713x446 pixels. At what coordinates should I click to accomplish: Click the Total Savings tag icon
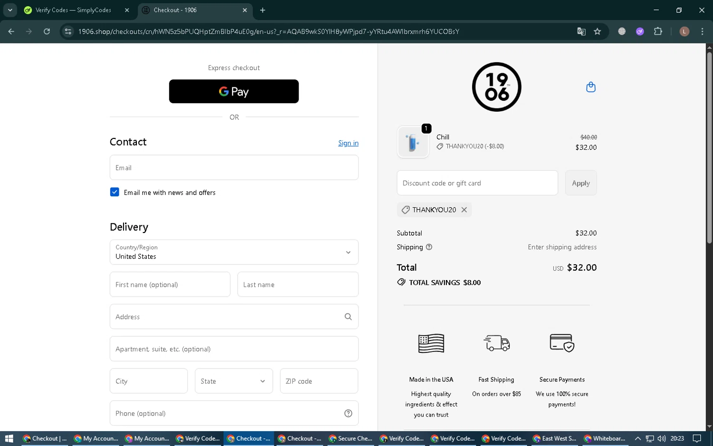point(401,282)
